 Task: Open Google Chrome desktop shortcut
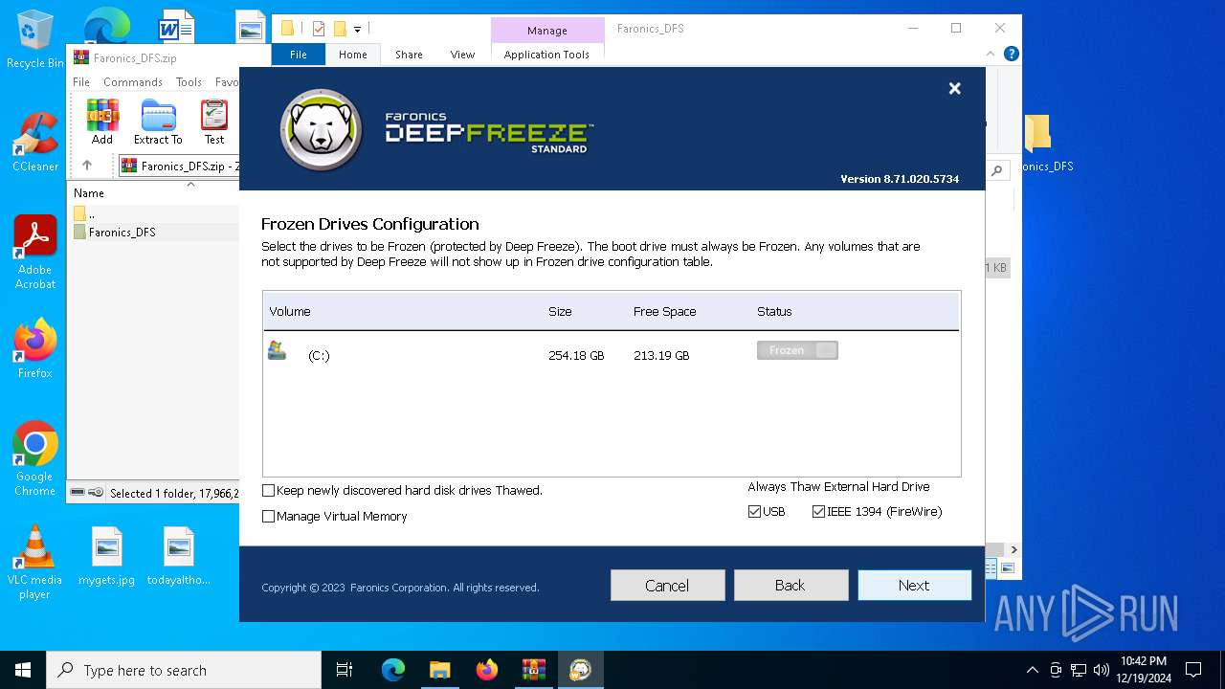click(35, 459)
